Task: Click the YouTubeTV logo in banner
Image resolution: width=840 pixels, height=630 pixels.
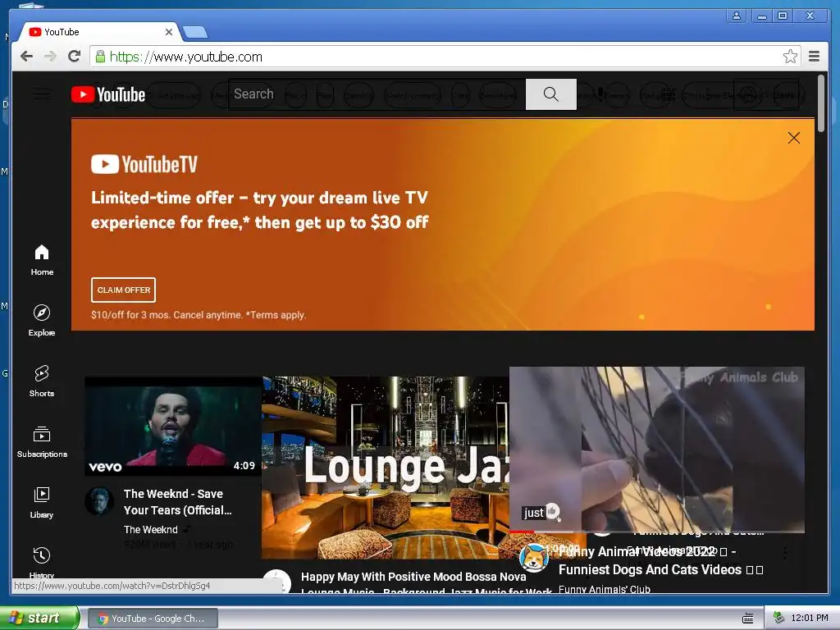Action: pos(144,164)
